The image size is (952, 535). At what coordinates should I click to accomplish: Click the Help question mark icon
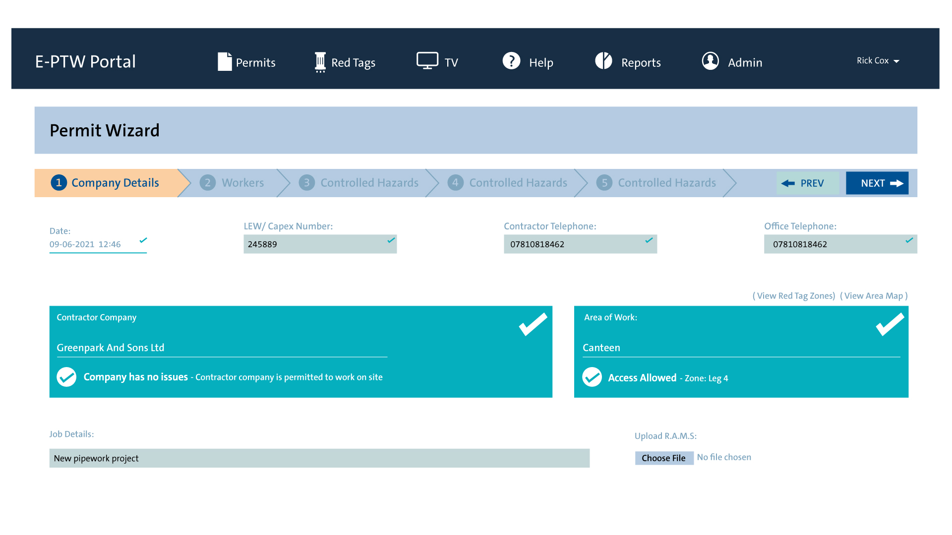(511, 60)
